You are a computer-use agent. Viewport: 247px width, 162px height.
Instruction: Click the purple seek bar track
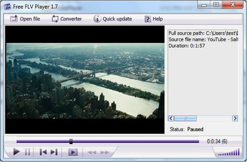[x=107, y=141]
